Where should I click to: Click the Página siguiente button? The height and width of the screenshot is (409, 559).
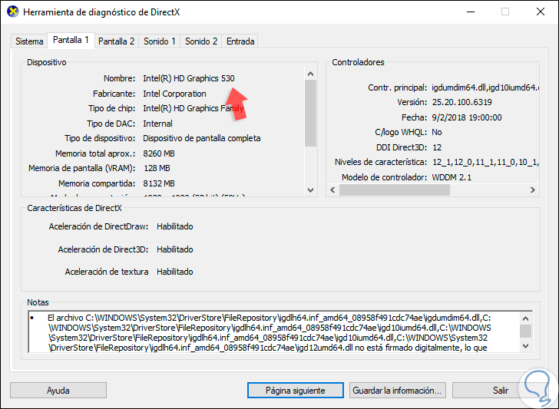[295, 391]
